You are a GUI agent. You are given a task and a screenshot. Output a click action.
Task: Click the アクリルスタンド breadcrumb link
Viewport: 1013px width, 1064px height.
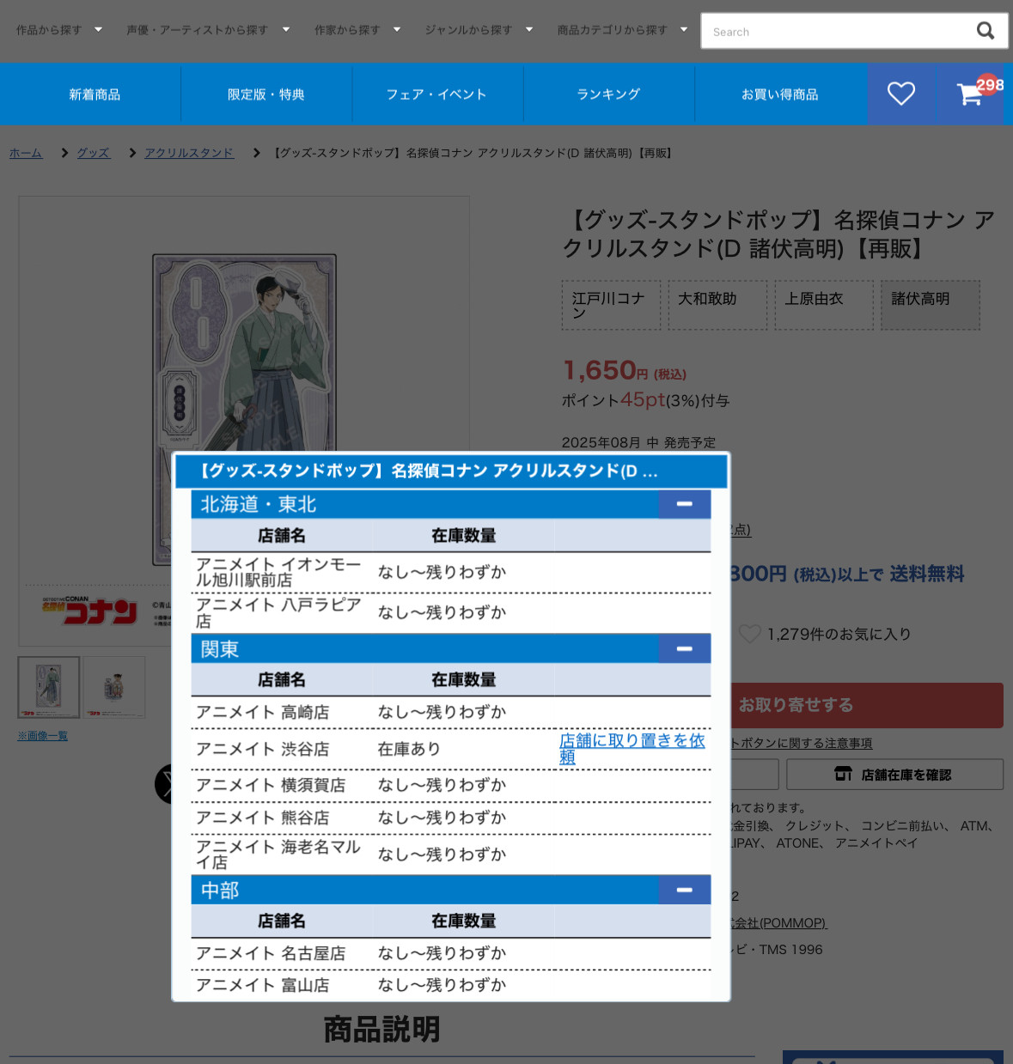point(189,153)
